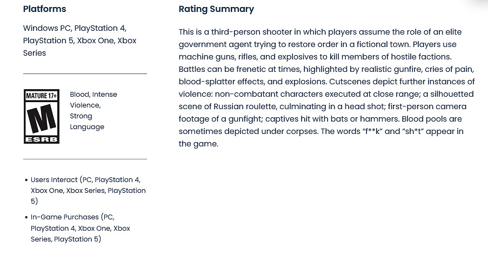488x275 pixels.
Task: Click the "Strong" content descriptor text
Action: (81, 116)
